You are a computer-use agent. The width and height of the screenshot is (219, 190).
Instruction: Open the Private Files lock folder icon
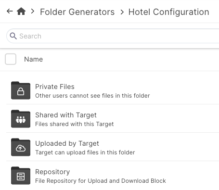pyautogui.click(x=21, y=90)
